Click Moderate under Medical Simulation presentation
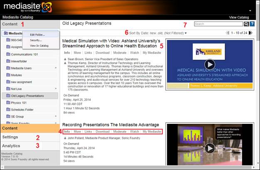The image size is (260, 170). (120, 53)
